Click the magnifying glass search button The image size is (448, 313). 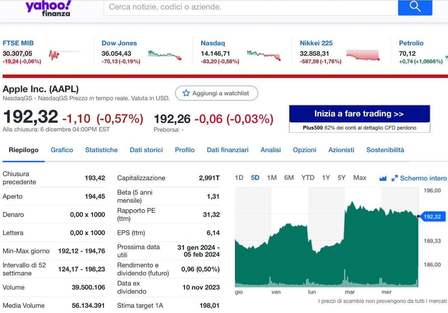tap(415, 7)
